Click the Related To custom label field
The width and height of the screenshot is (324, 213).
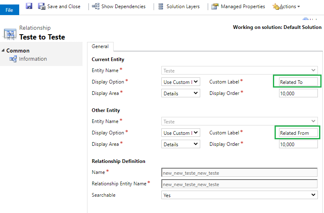[x=298, y=82]
